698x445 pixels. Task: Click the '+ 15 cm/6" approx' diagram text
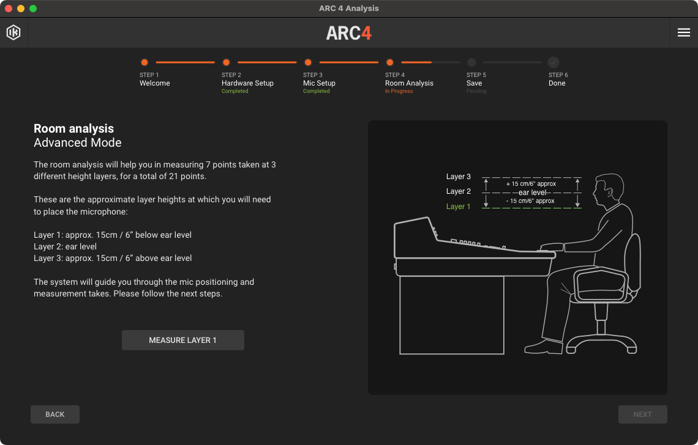coord(531,183)
